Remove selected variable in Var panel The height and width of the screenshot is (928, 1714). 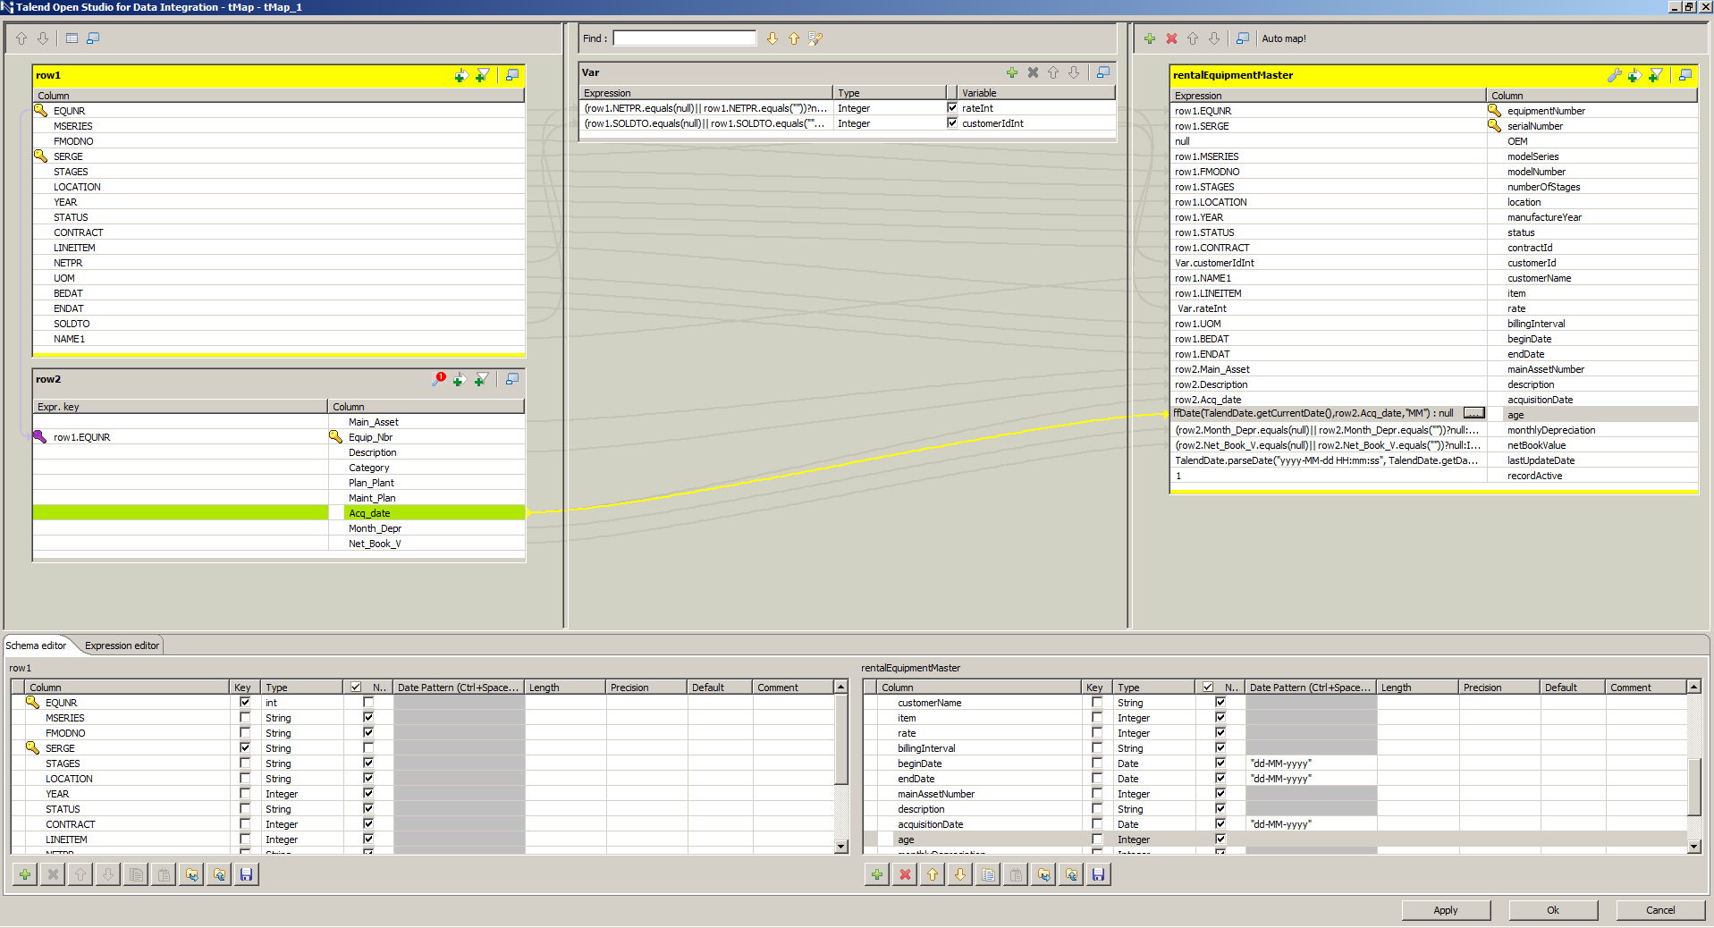pos(1033,72)
